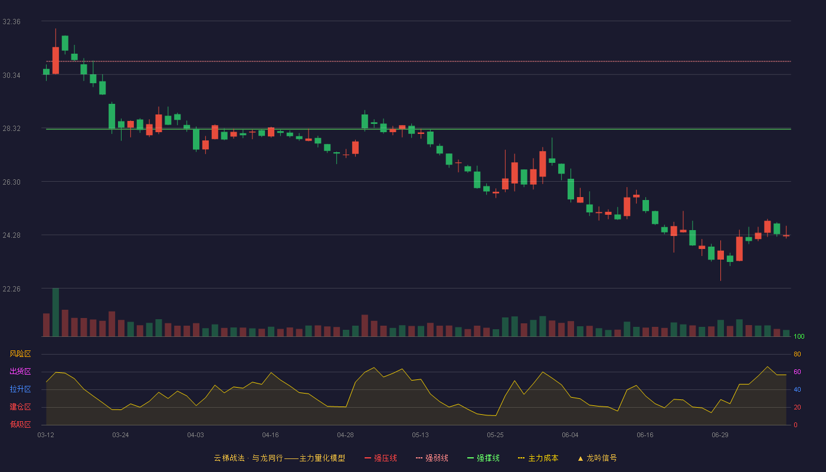
Task: Click the 06-16 date label
Action: coord(645,435)
